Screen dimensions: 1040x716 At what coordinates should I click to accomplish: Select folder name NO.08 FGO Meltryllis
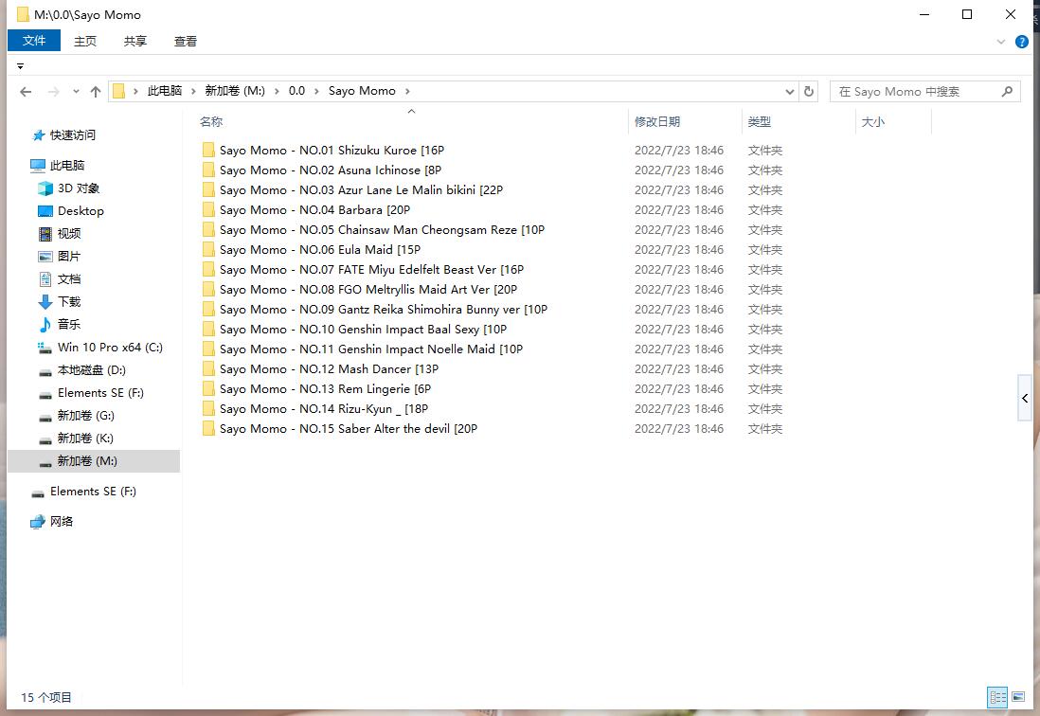(x=368, y=289)
